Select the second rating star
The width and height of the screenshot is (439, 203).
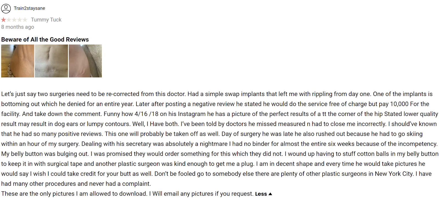(9, 20)
